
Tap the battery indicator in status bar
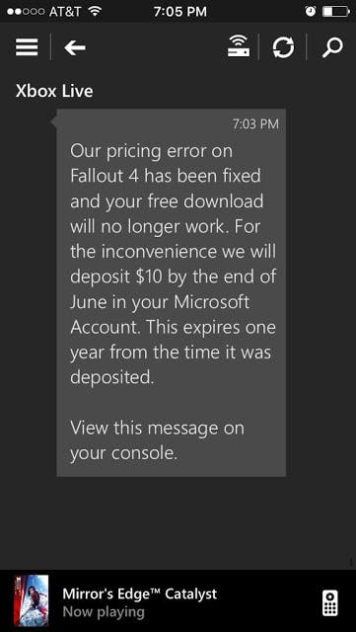tap(336, 11)
